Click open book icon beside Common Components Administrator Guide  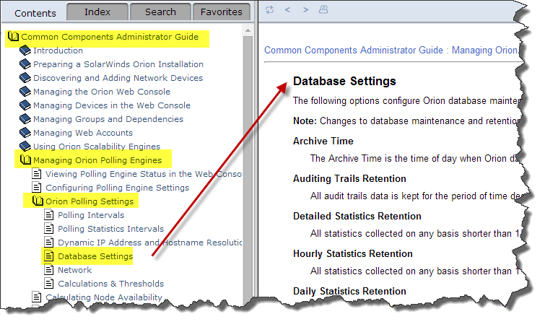click(13, 36)
